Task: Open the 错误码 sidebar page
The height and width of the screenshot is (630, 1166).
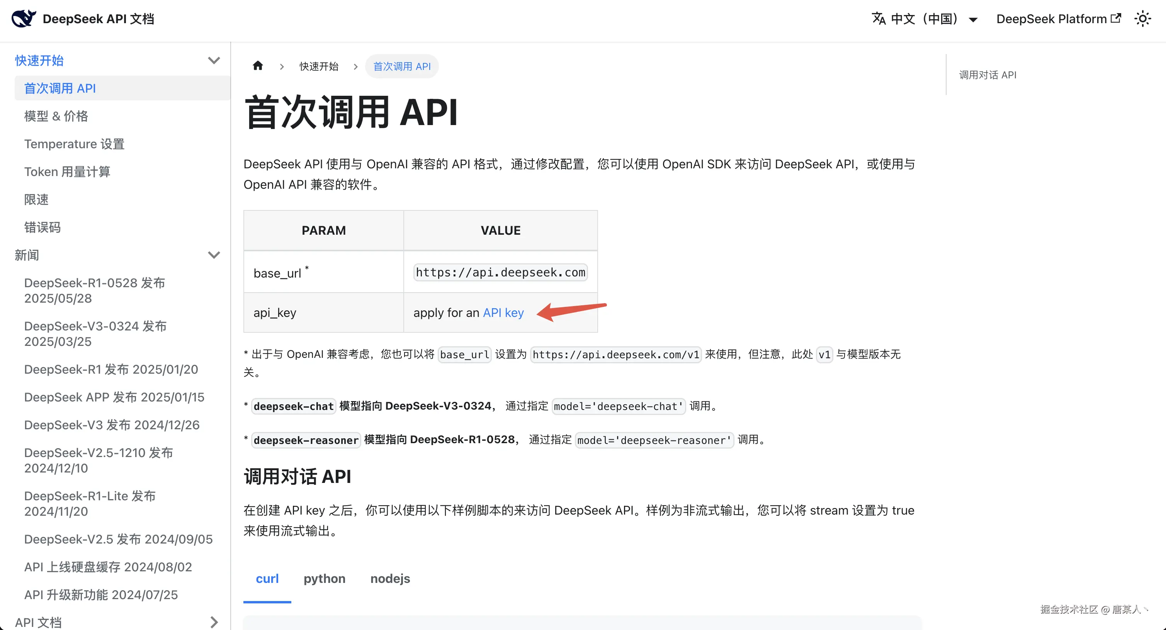Action: (x=42, y=227)
